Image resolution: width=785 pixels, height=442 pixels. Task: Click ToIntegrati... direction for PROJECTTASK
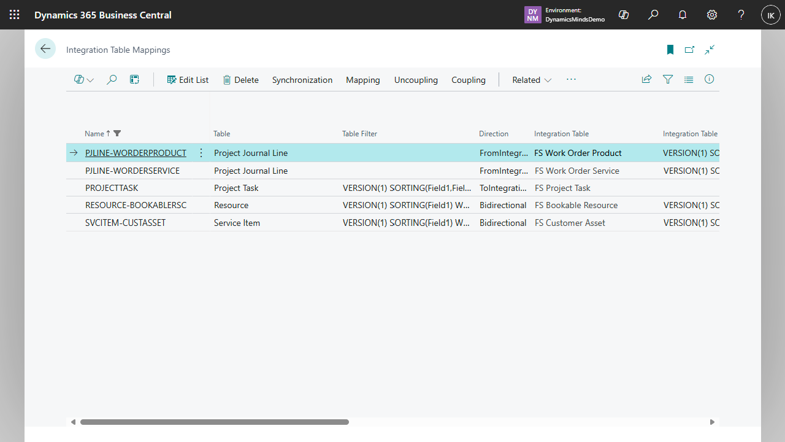503,188
